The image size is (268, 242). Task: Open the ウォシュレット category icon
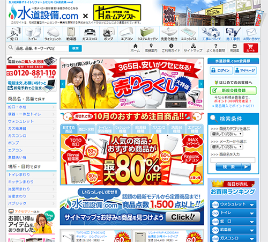[53, 34]
